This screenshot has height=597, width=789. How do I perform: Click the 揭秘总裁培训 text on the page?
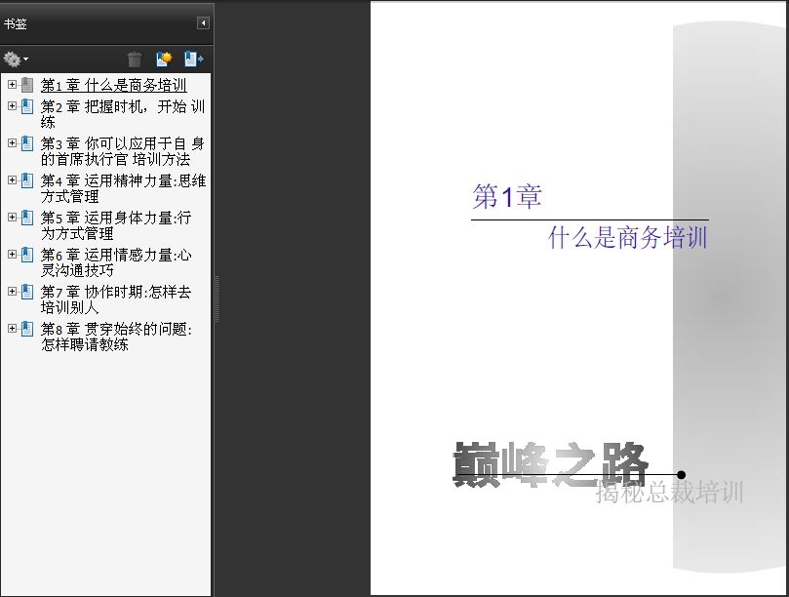[669, 492]
